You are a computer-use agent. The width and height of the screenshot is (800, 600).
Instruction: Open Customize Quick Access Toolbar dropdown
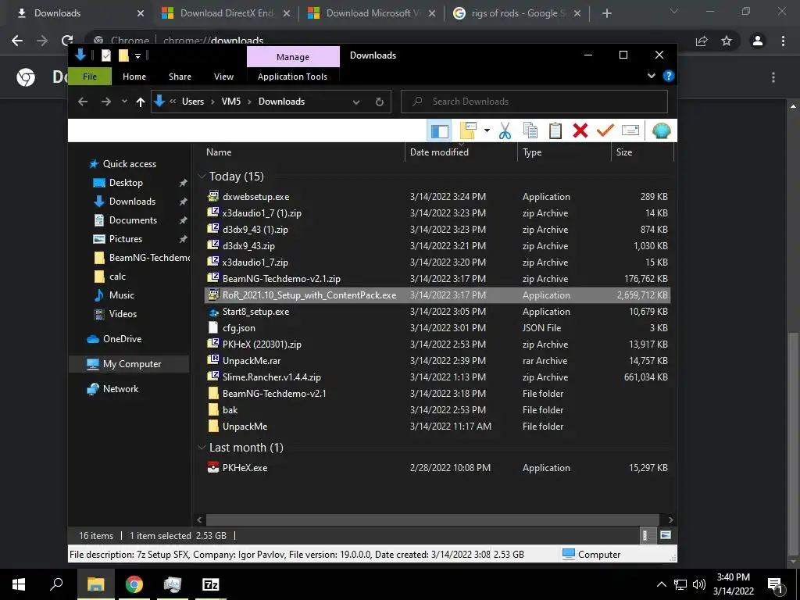tap(137, 55)
